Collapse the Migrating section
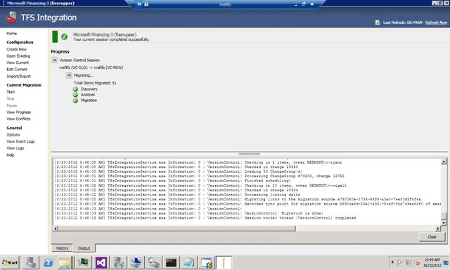The width and height of the screenshot is (450, 270). [x=69, y=75]
